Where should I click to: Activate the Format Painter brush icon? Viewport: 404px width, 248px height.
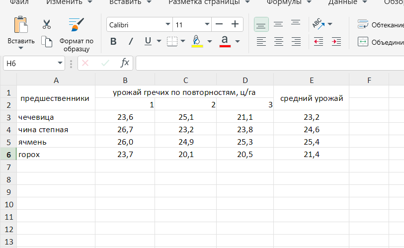(76, 24)
